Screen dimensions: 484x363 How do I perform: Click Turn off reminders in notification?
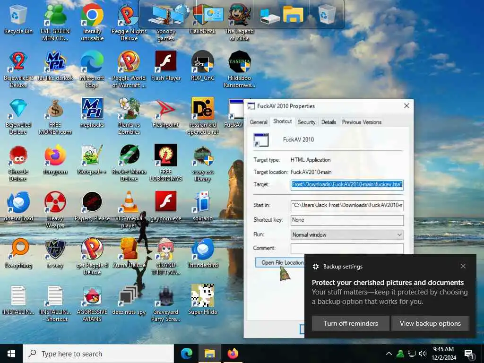click(x=351, y=323)
